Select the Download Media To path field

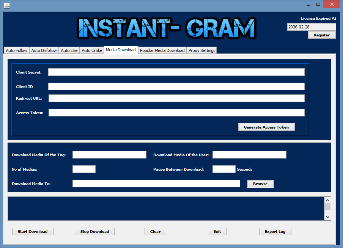[x=156, y=184]
